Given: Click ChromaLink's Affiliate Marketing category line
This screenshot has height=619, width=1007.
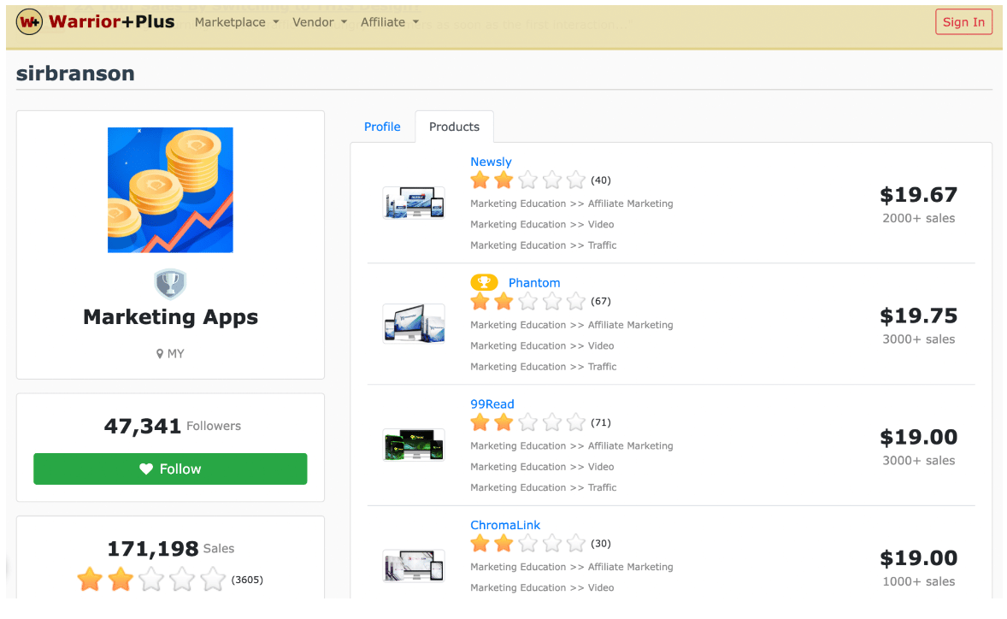Looking at the screenshot, I should [572, 568].
